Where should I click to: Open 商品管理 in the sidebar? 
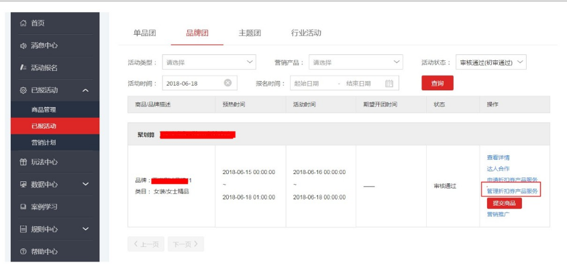click(x=55, y=110)
